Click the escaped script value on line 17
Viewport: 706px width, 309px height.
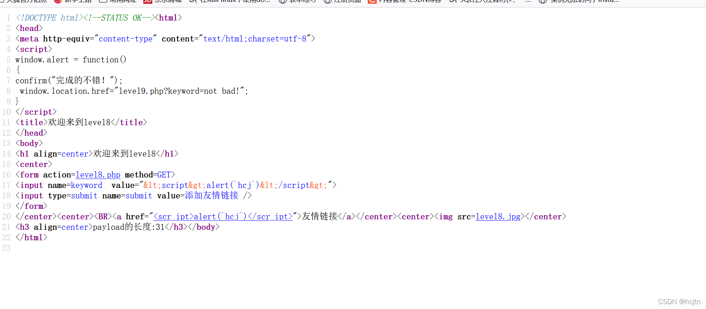tap(235, 185)
